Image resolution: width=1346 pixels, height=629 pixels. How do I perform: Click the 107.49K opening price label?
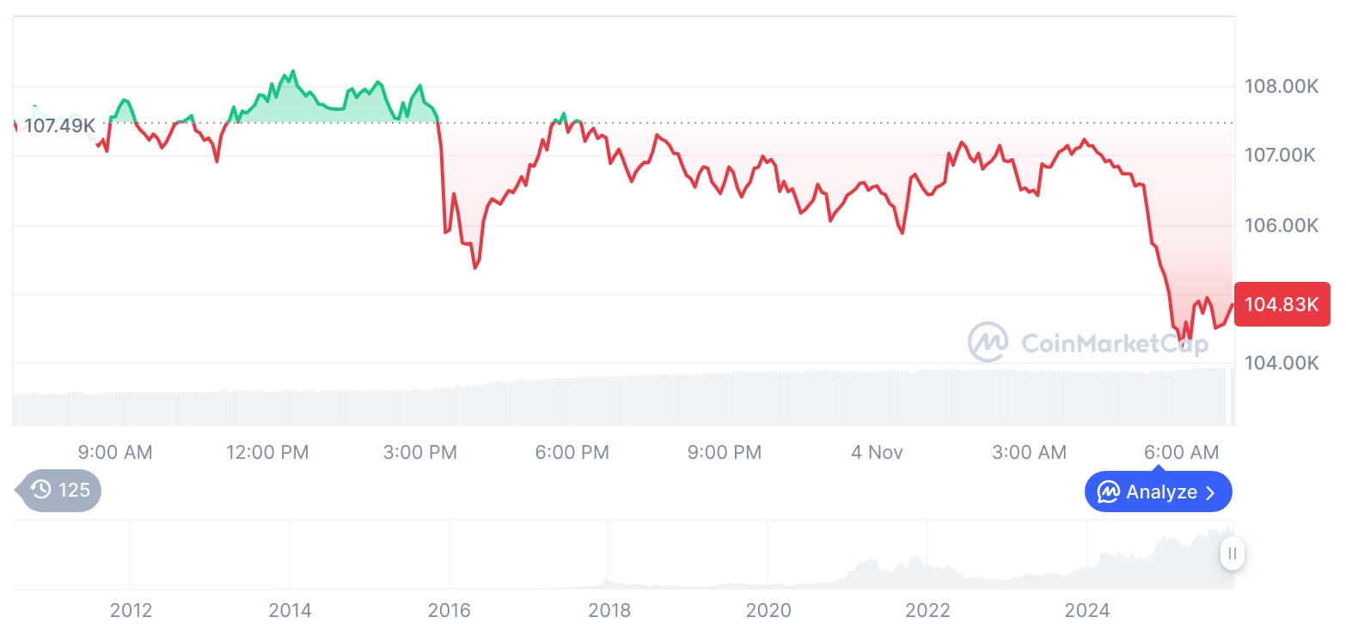(x=59, y=126)
